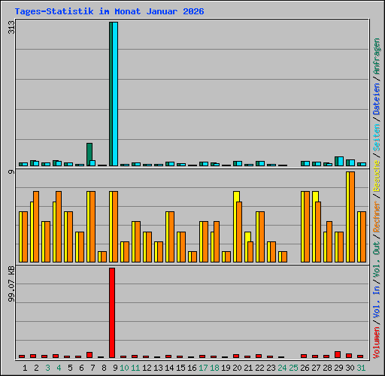Click the 'Besuche' legend word
The image size is (385, 376).
(377, 176)
